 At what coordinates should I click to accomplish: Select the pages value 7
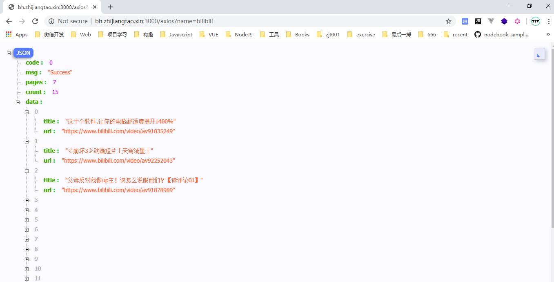54,82
